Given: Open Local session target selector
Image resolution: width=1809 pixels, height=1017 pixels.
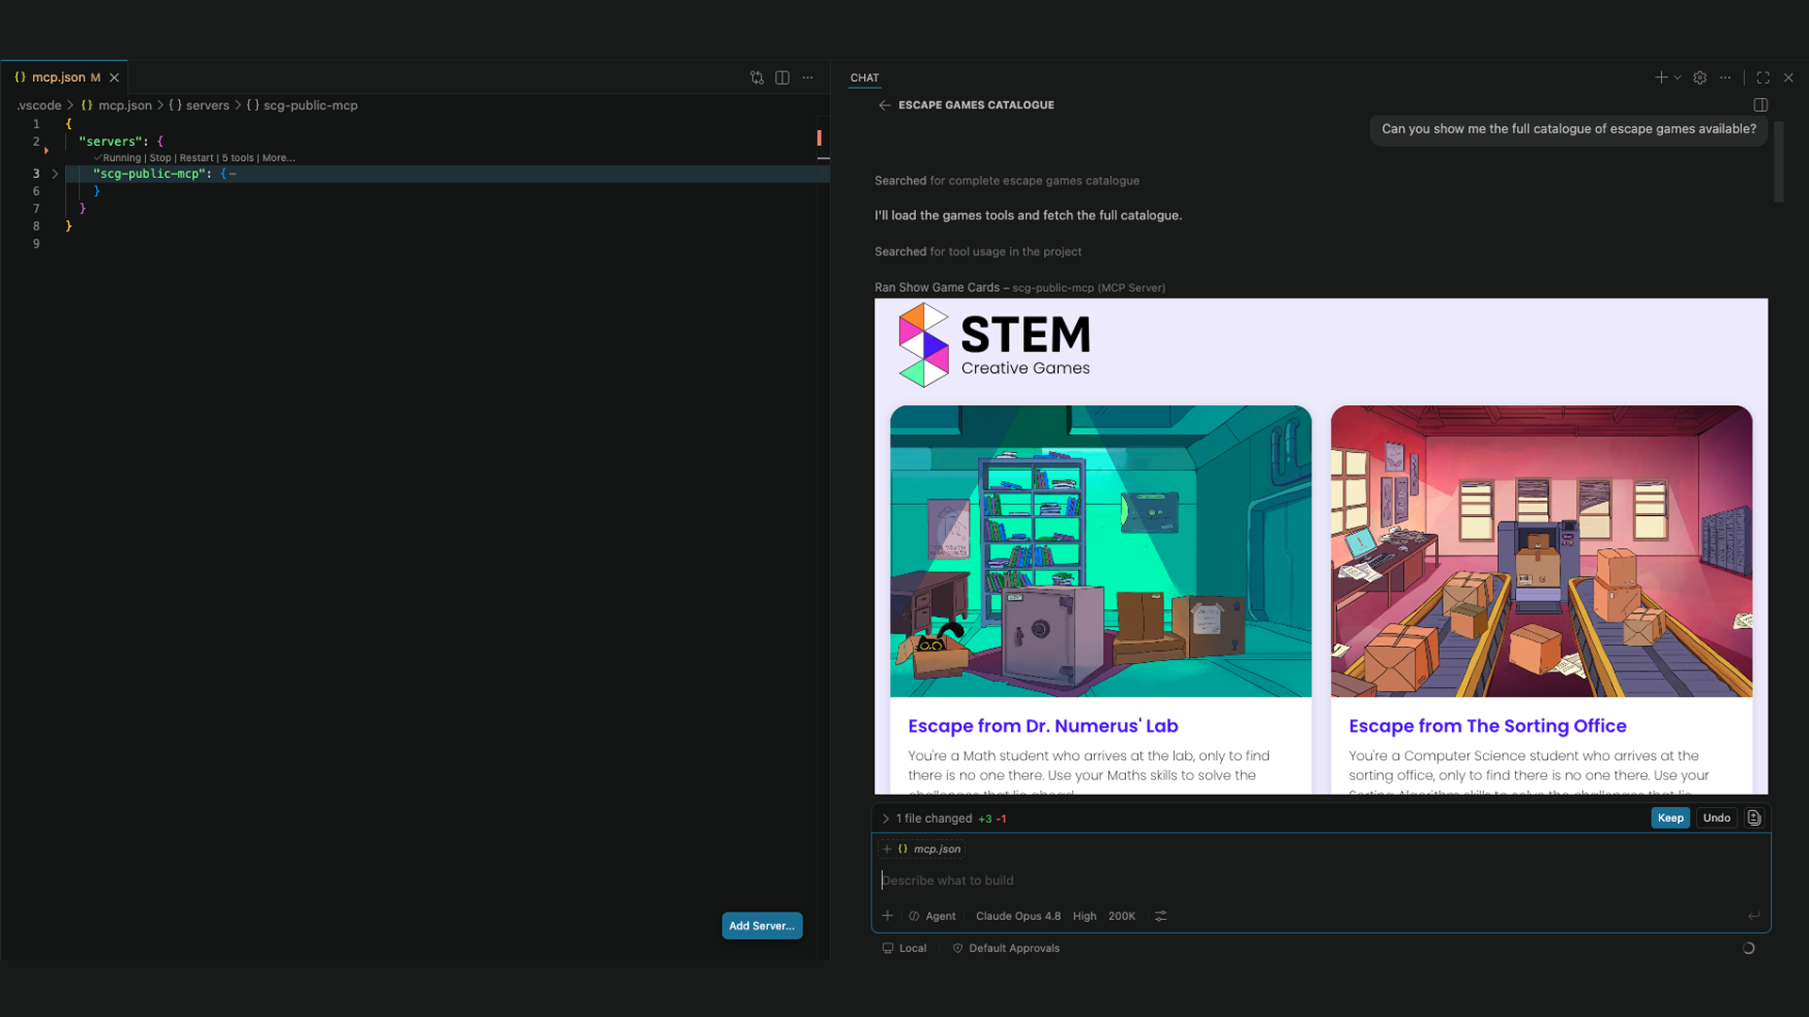Looking at the screenshot, I should pos(904,948).
